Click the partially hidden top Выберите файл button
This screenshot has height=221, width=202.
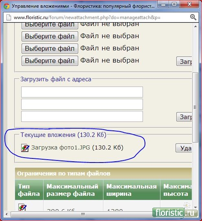click(50, 26)
